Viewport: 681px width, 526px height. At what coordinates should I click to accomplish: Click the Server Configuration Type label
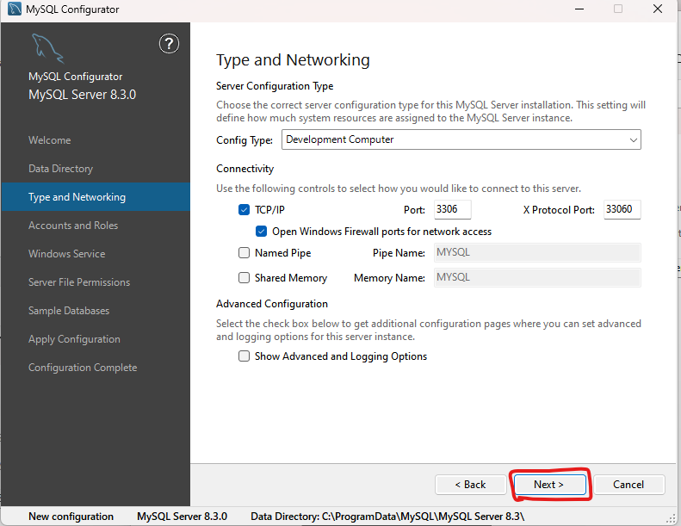(x=275, y=86)
